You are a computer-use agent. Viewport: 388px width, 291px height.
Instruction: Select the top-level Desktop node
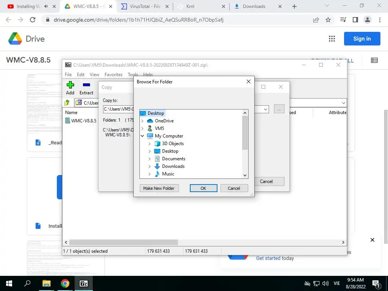click(156, 113)
